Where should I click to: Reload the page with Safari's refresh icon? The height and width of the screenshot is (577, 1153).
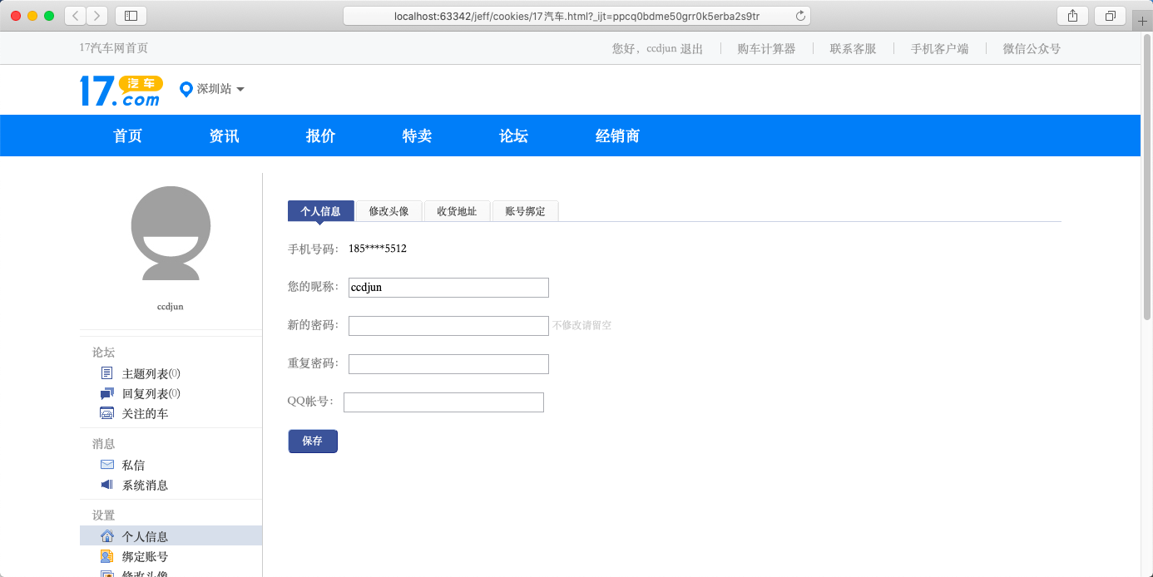[800, 16]
